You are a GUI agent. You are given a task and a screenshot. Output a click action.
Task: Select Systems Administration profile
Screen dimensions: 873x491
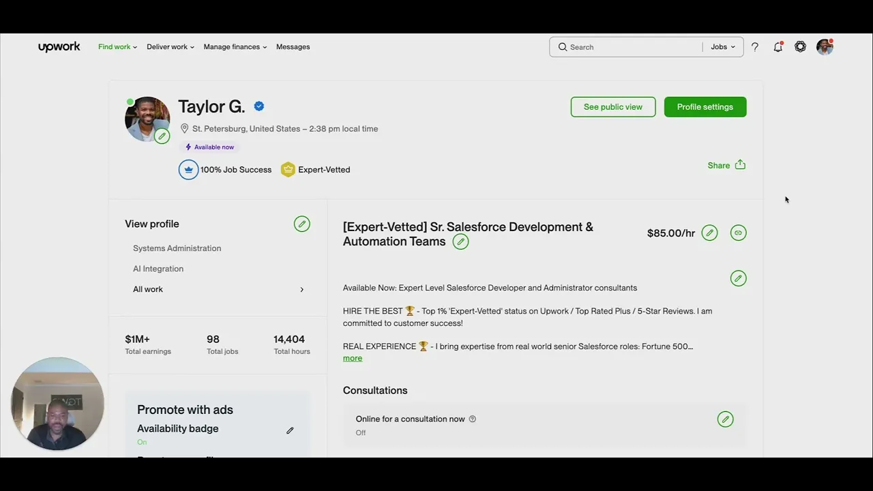[177, 248]
